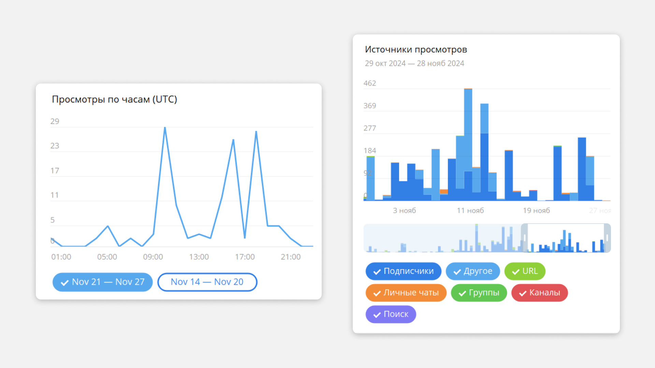Toggle the Подписчики source filter
655x368 pixels.
click(403, 271)
